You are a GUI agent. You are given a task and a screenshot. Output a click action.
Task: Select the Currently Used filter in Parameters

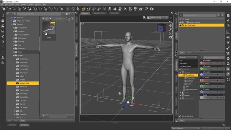point(188,66)
